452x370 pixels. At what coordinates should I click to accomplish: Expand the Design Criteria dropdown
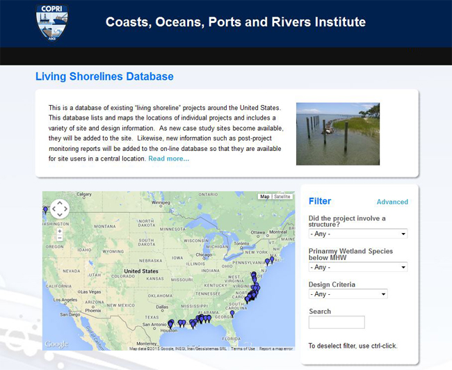[x=348, y=294]
